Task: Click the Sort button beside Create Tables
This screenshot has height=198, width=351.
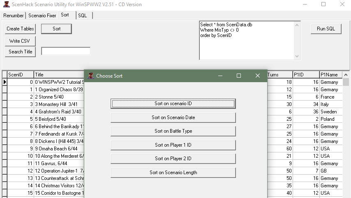Action: pos(57,29)
